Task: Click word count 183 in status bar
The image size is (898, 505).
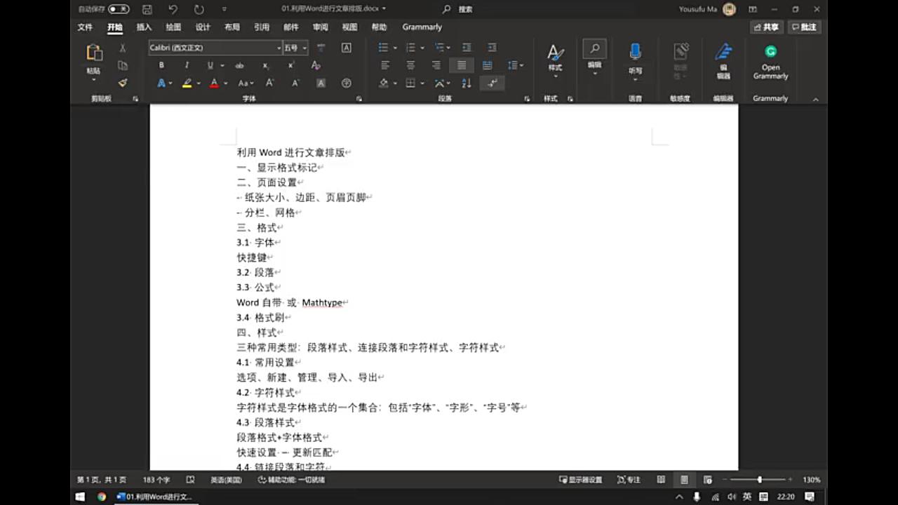Action: (156, 480)
